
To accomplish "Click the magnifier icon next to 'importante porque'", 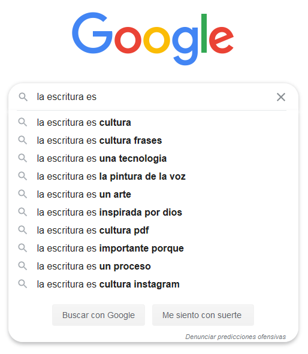I will 23,248.
